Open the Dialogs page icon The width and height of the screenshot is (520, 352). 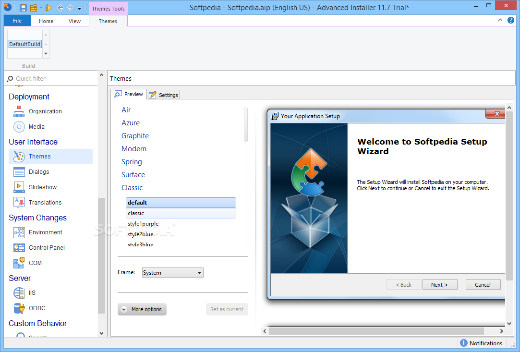click(x=19, y=172)
